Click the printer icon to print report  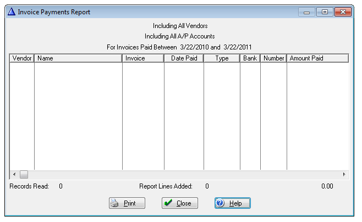pyautogui.click(x=115, y=203)
